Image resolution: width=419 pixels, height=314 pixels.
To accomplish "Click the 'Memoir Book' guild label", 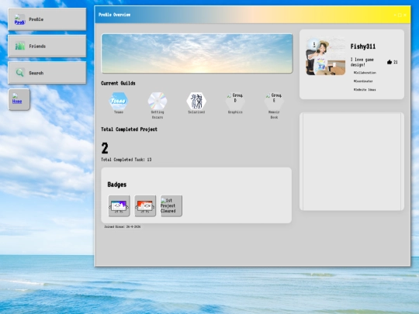I will tap(274, 115).
